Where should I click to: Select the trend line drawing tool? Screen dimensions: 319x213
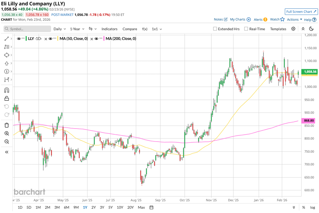coord(6,39)
